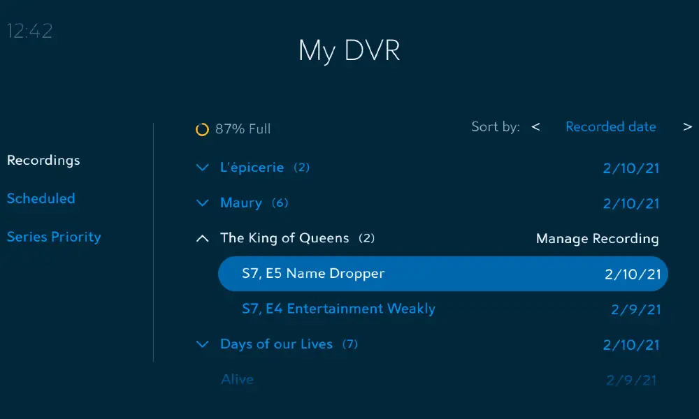Click the storage usage ring icon
Screen dimensions: 699x419
pyautogui.click(x=202, y=129)
